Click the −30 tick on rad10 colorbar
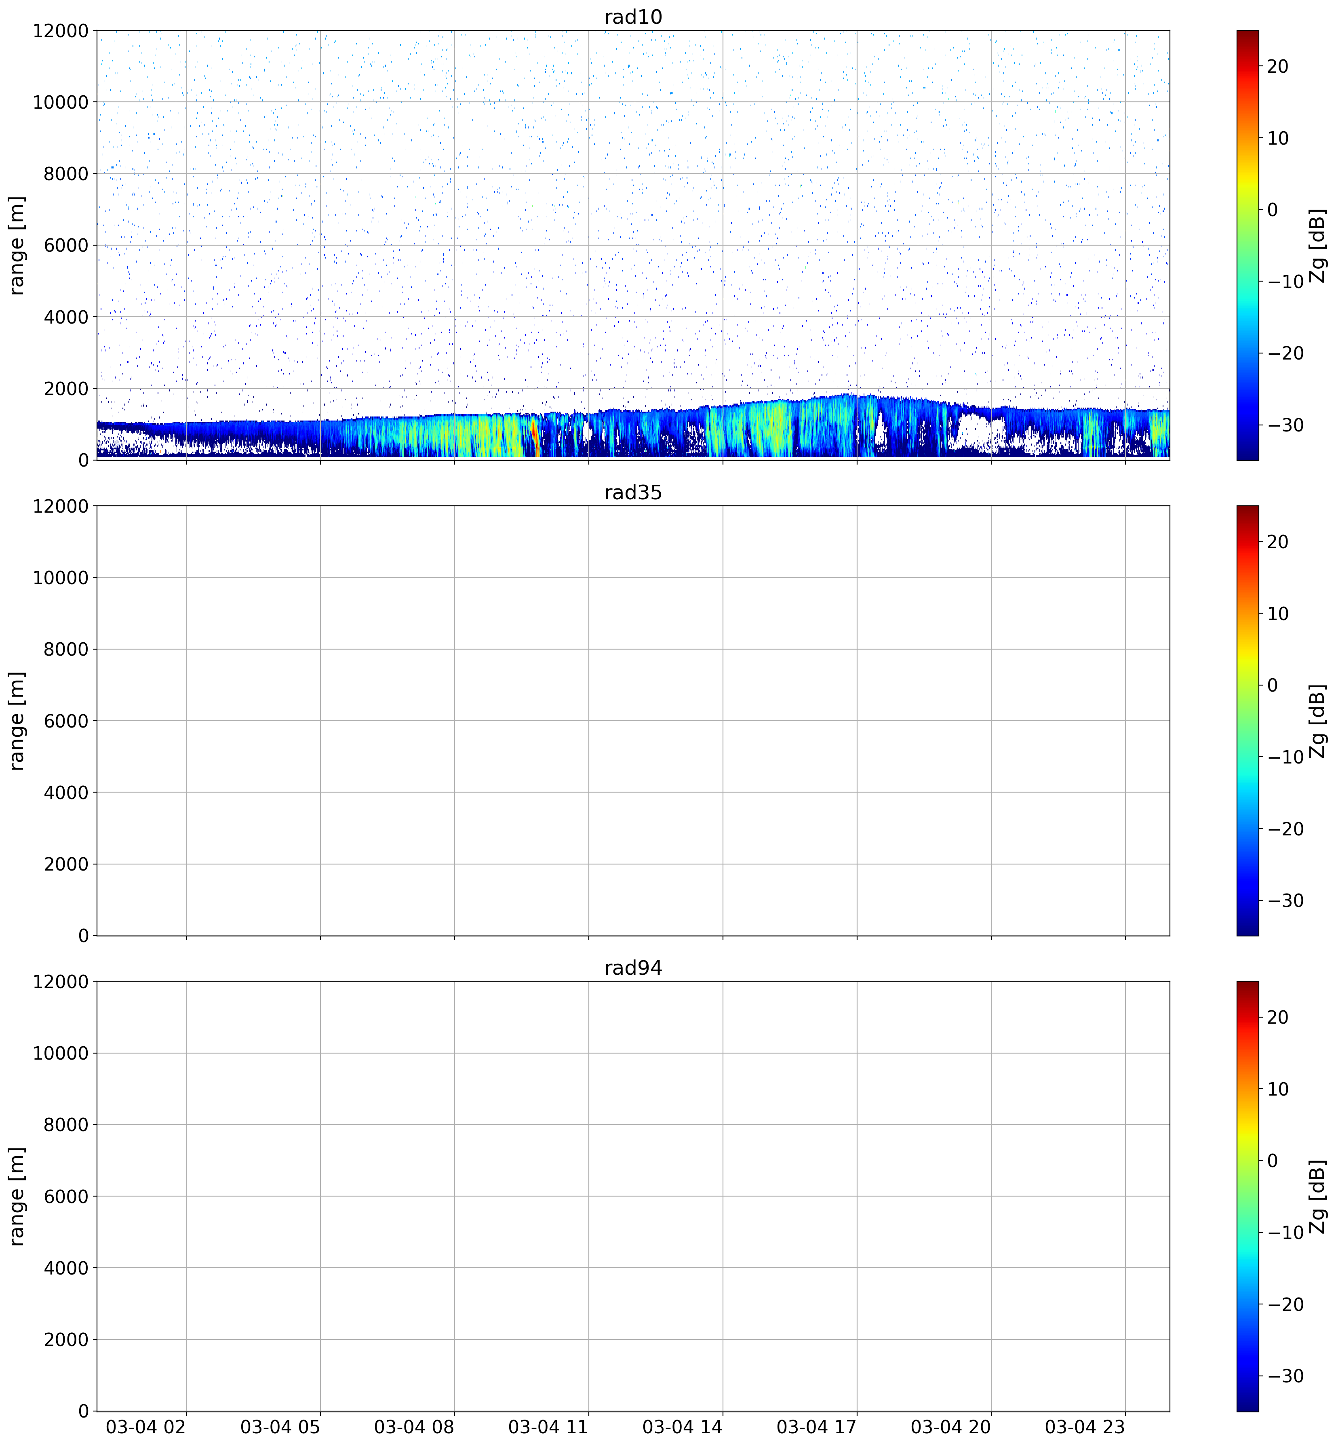The image size is (1336, 1445). pos(1285,425)
